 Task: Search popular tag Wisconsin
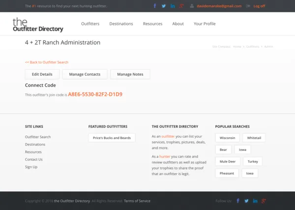[x=227, y=138]
